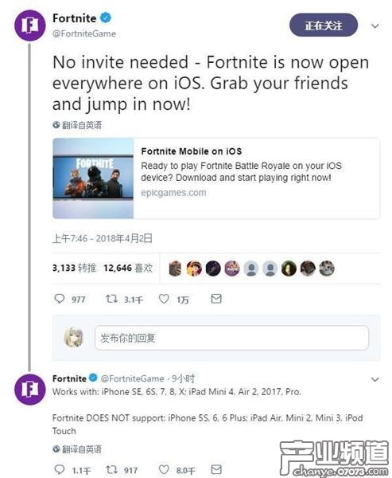Open the @FortniteGame handle on the reply tweet

tap(133, 378)
